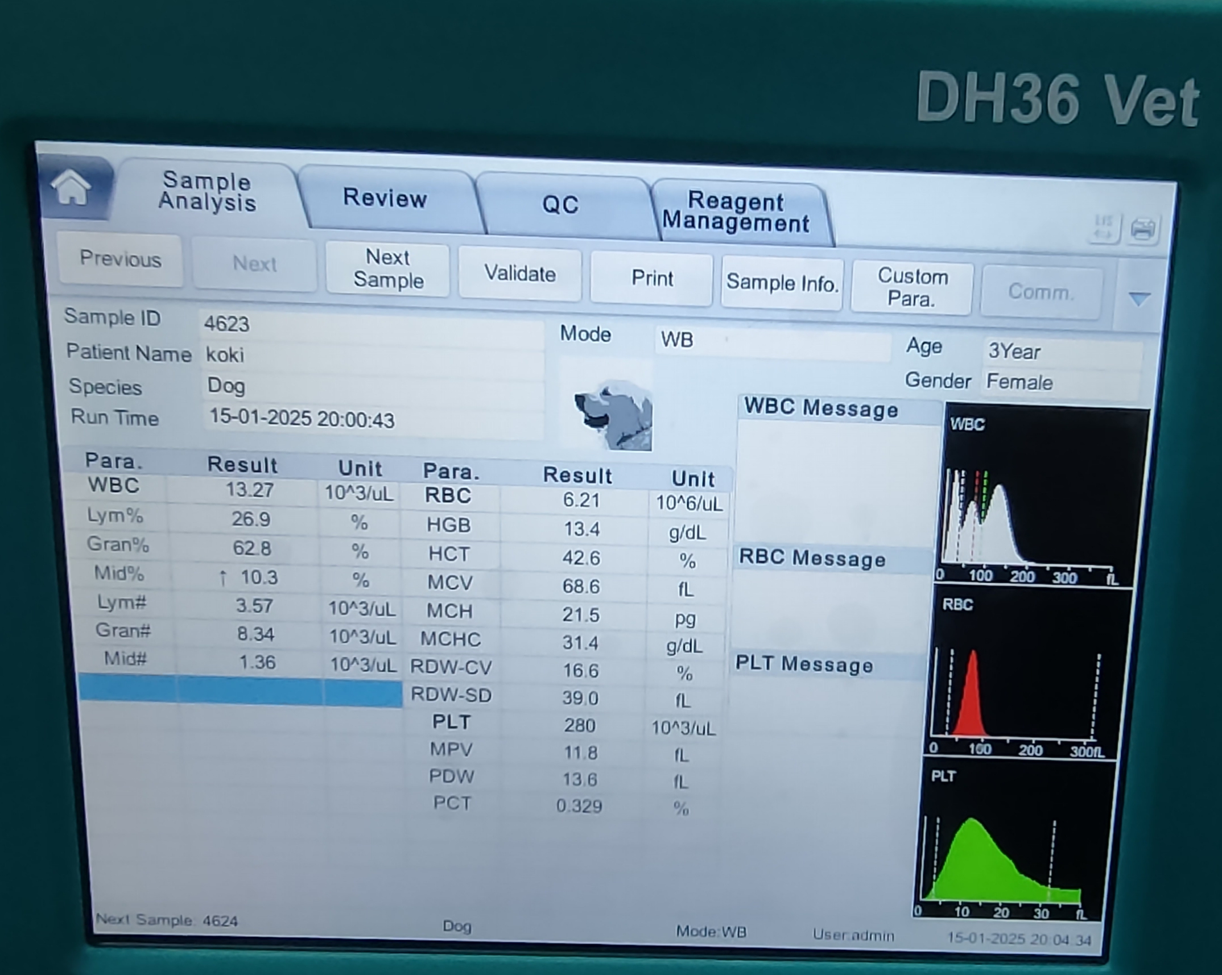Select the Lym# result 3.57
Image resolution: width=1222 pixels, height=975 pixels.
click(x=254, y=606)
